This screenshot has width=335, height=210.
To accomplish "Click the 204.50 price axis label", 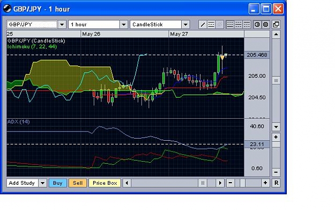I will click(257, 97).
